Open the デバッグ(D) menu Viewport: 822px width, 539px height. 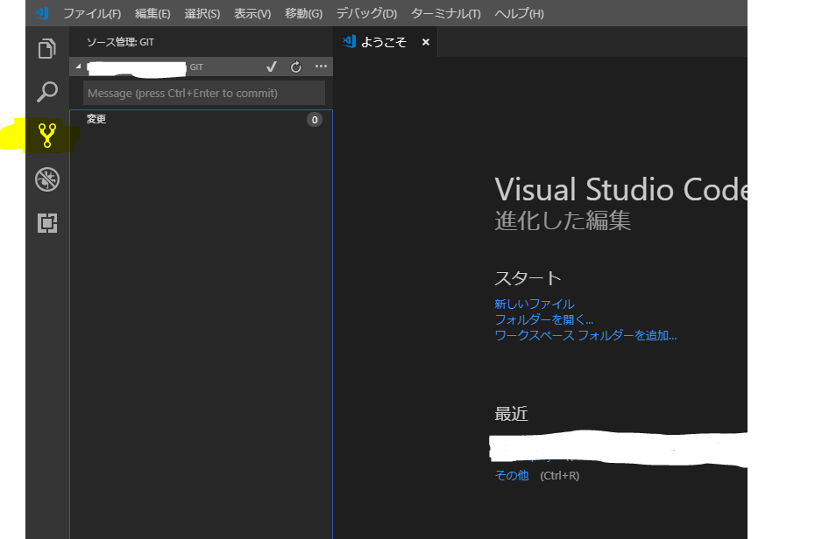[x=366, y=14]
